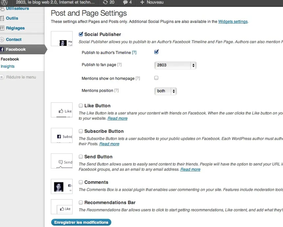
Task: Enable the Recommendations Bar checkbox
Action: pyautogui.click(x=81, y=202)
